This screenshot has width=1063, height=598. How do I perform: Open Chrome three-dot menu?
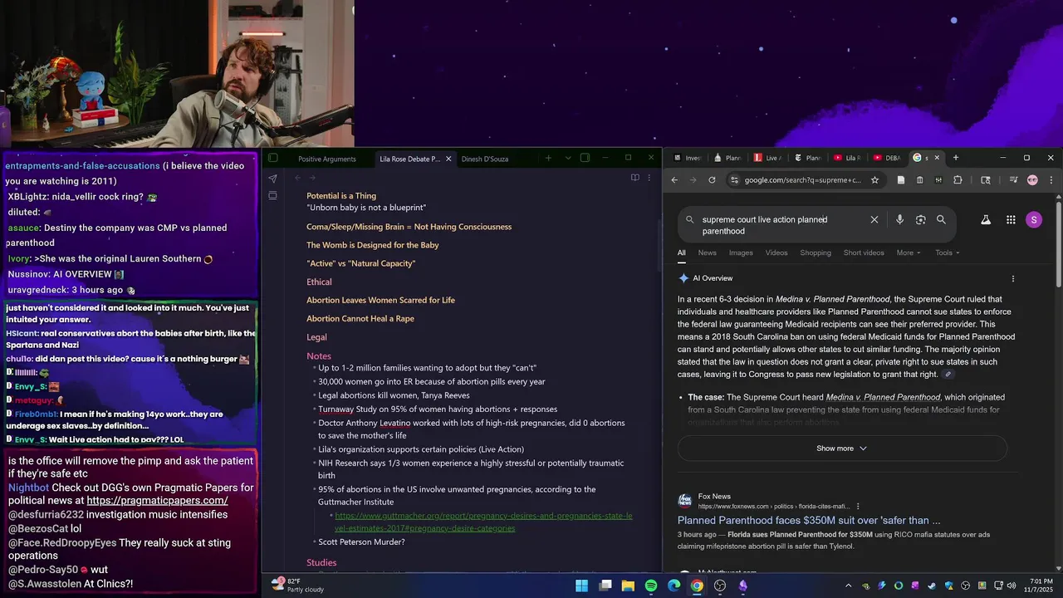click(1051, 179)
